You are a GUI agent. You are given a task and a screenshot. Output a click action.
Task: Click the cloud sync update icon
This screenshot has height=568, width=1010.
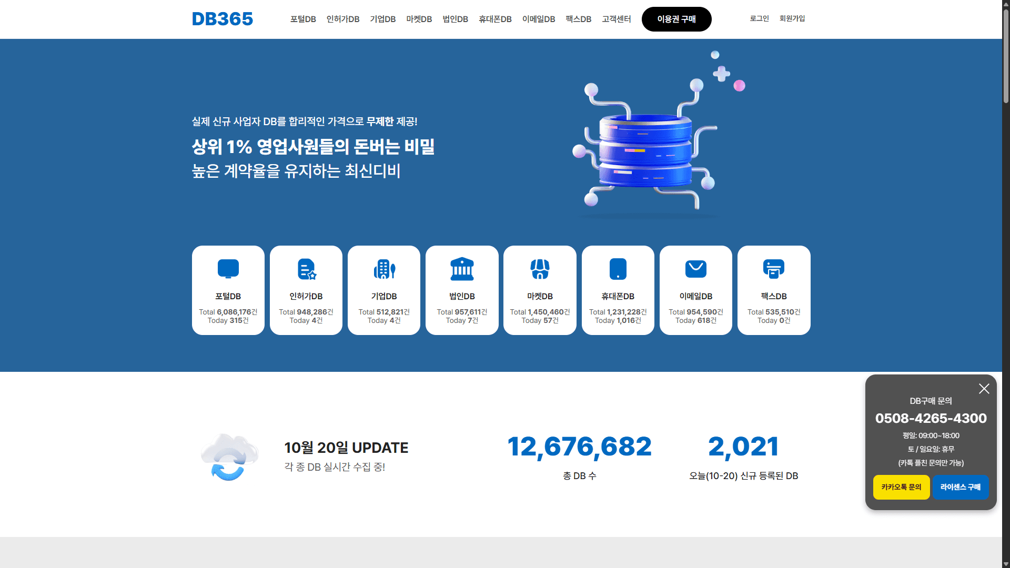pyautogui.click(x=229, y=457)
